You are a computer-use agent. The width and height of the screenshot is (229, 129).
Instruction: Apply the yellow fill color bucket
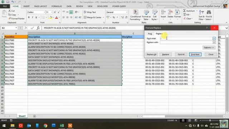51,18
